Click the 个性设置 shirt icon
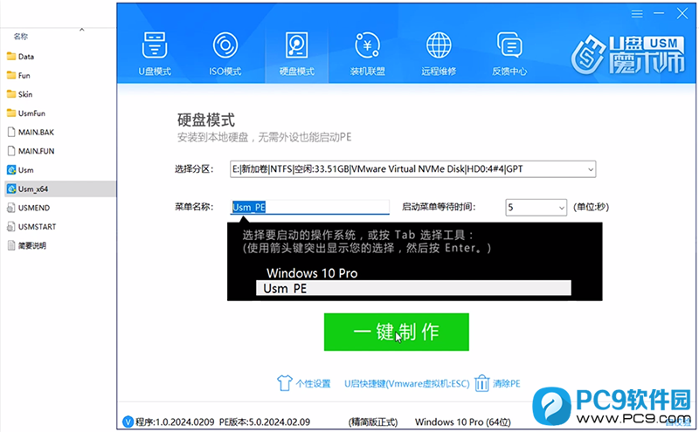699x432 pixels. click(x=284, y=383)
